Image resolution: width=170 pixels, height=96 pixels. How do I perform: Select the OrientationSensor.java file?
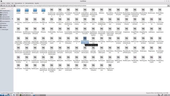[x=85, y=50]
